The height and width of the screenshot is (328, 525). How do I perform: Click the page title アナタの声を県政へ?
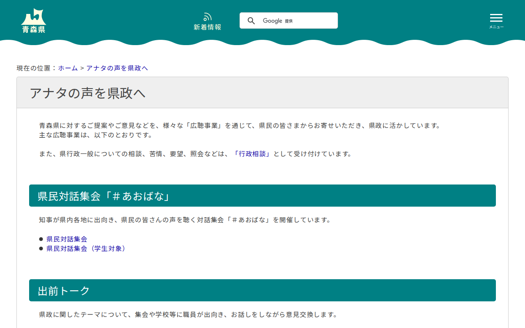coord(88,93)
